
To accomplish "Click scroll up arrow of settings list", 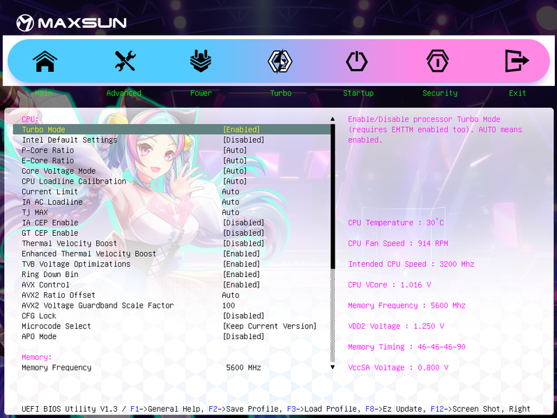I will pos(333,119).
